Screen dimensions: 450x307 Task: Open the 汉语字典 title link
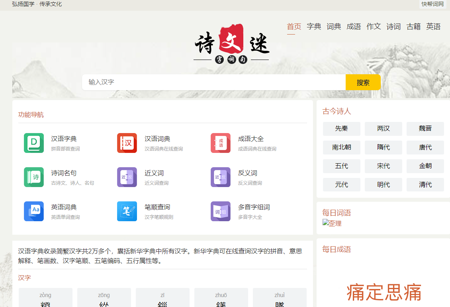tap(64, 139)
